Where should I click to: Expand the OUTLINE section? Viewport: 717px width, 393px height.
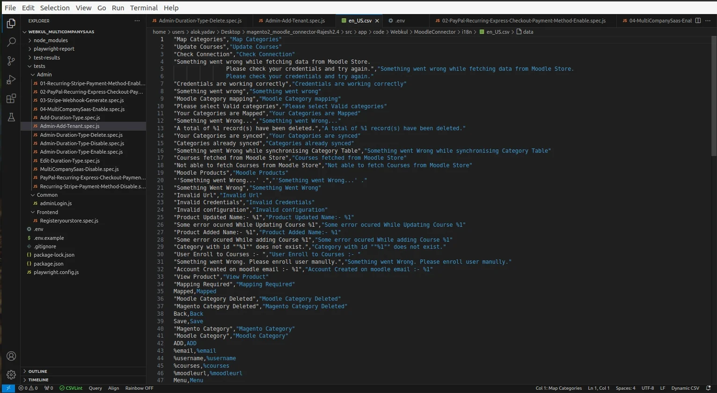37,371
